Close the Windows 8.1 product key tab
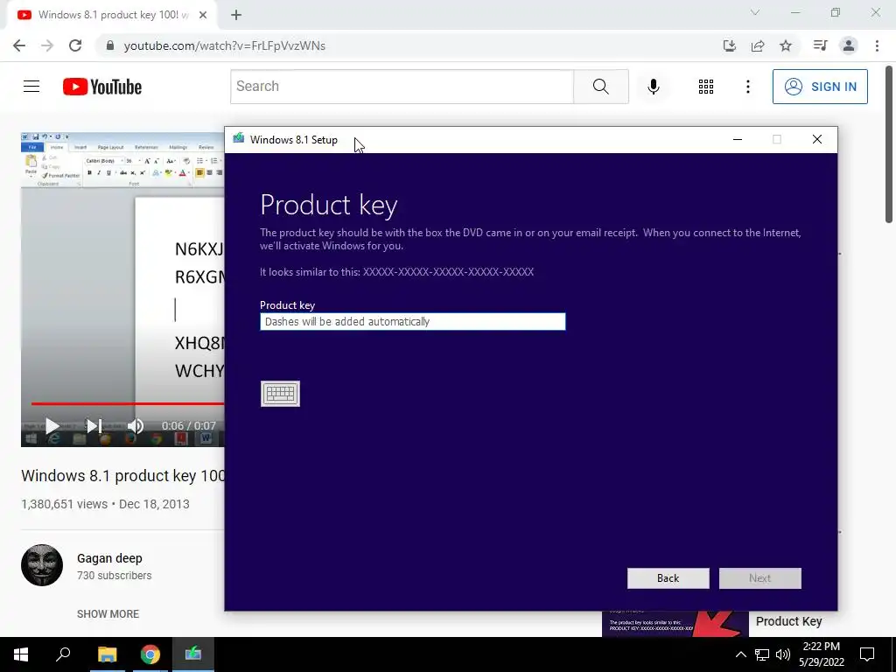The height and width of the screenshot is (672, 896). [x=203, y=16]
